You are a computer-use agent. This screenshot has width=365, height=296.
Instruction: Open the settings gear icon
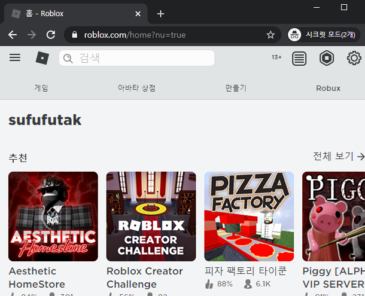(354, 58)
